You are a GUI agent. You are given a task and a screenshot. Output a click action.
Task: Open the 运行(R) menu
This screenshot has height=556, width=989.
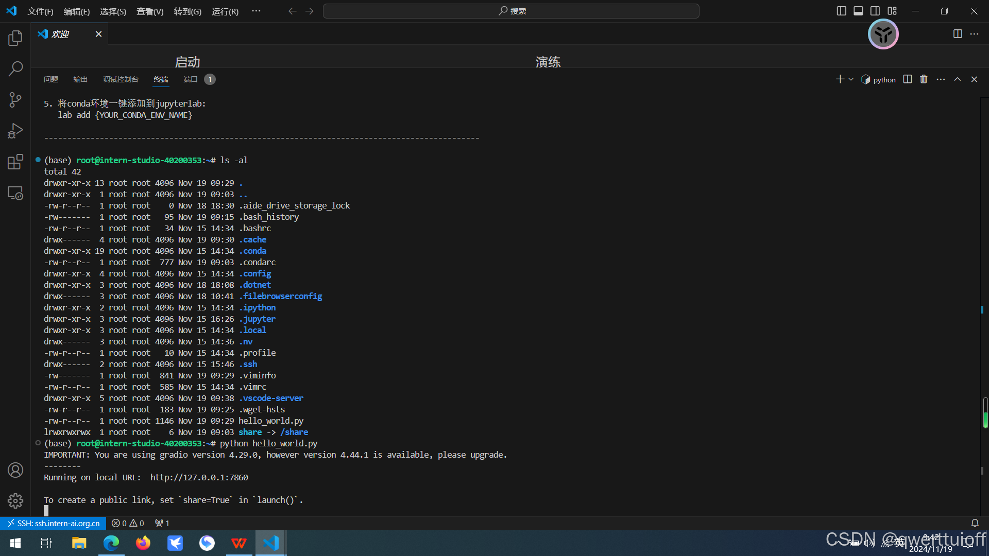[x=225, y=11]
